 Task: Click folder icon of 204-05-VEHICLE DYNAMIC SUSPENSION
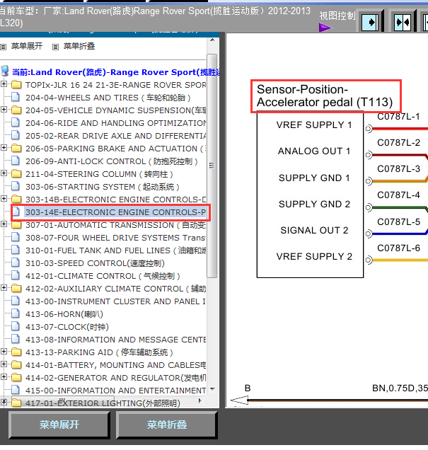coord(16,110)
